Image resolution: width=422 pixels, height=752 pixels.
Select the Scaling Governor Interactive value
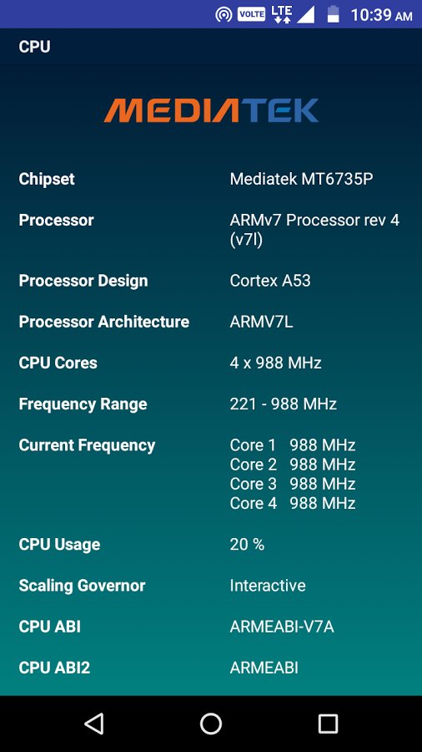coord(268,586)
